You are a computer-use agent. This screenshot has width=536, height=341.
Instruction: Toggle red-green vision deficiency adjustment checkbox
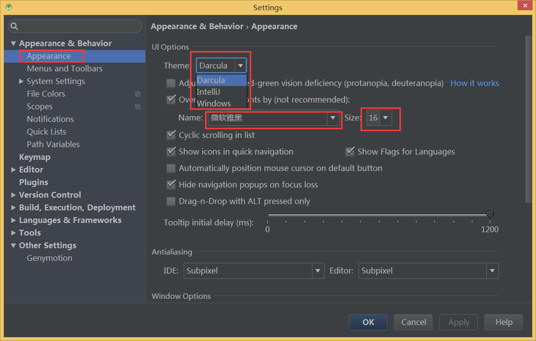click(171, 84)
